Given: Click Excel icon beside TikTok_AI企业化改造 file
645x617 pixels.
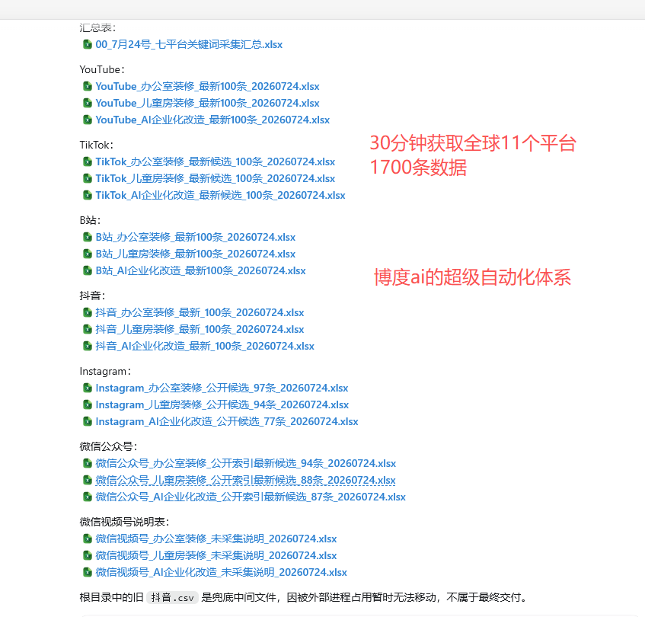Looking at the screenshot, I should pos(88,195).
